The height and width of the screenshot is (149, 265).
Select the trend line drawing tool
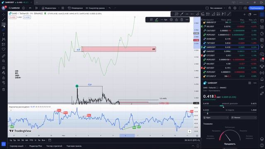point(4,19)
